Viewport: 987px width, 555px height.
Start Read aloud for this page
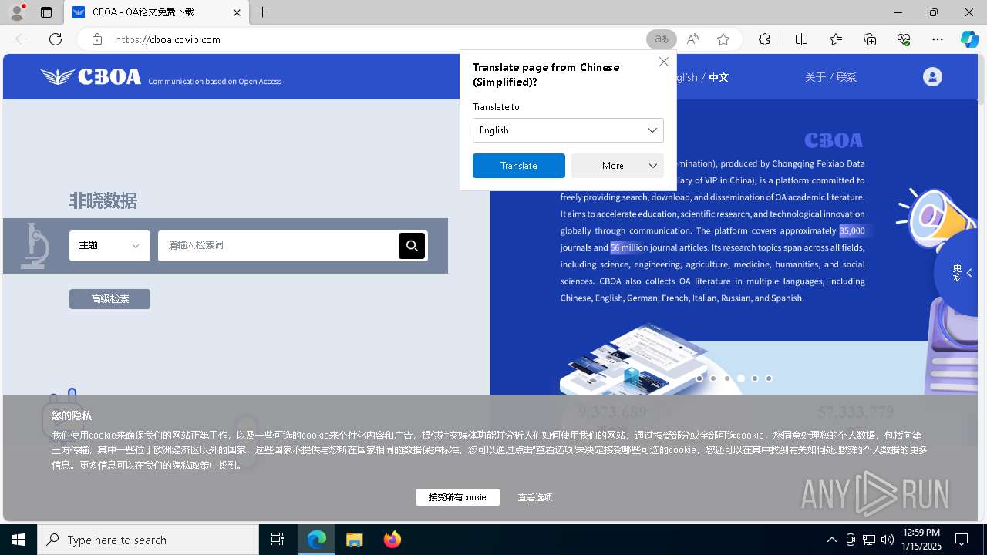click(x=692, y=39)
